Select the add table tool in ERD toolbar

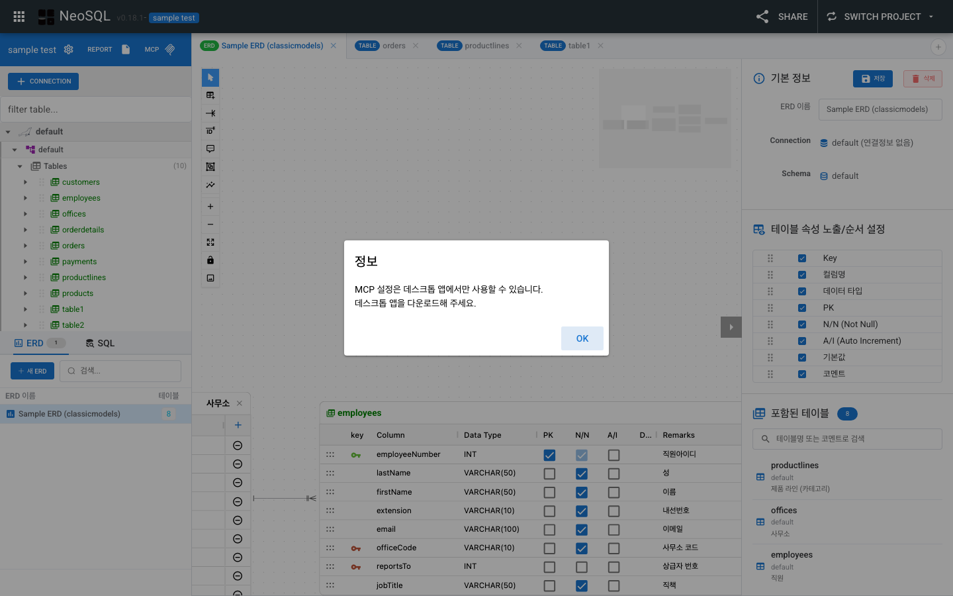210,95
